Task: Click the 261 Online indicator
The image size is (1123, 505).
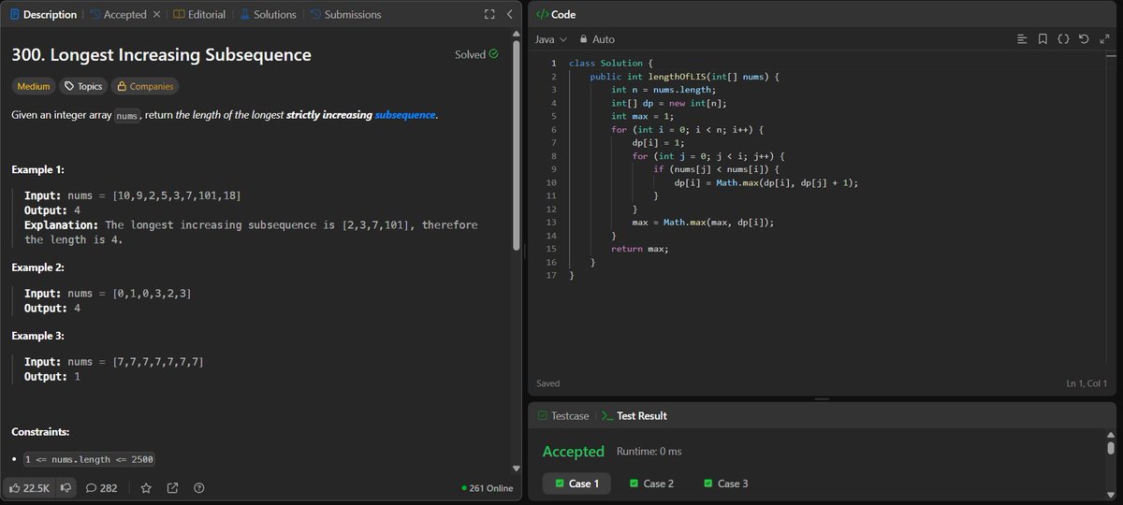Action: coord(487,487)
